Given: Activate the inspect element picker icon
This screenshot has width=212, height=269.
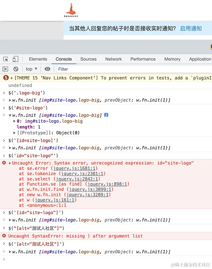Looking at the screenshot, I should (6, 59).
